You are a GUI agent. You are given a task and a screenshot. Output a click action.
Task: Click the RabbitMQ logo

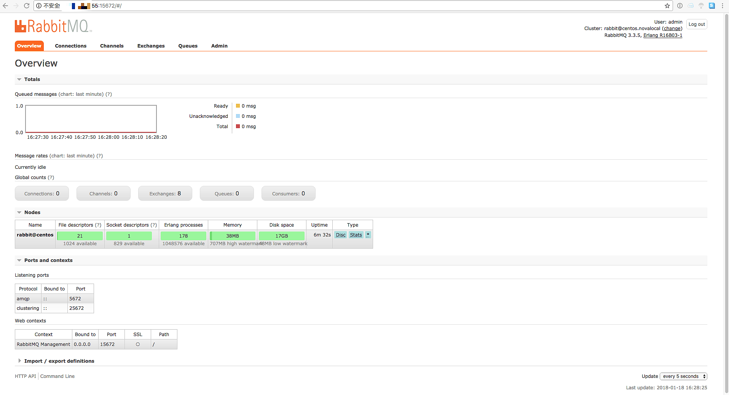point(53,26)
